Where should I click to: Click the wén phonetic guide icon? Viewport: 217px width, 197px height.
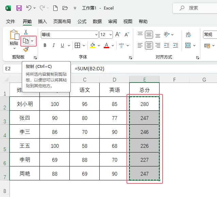tap(121, 46)
